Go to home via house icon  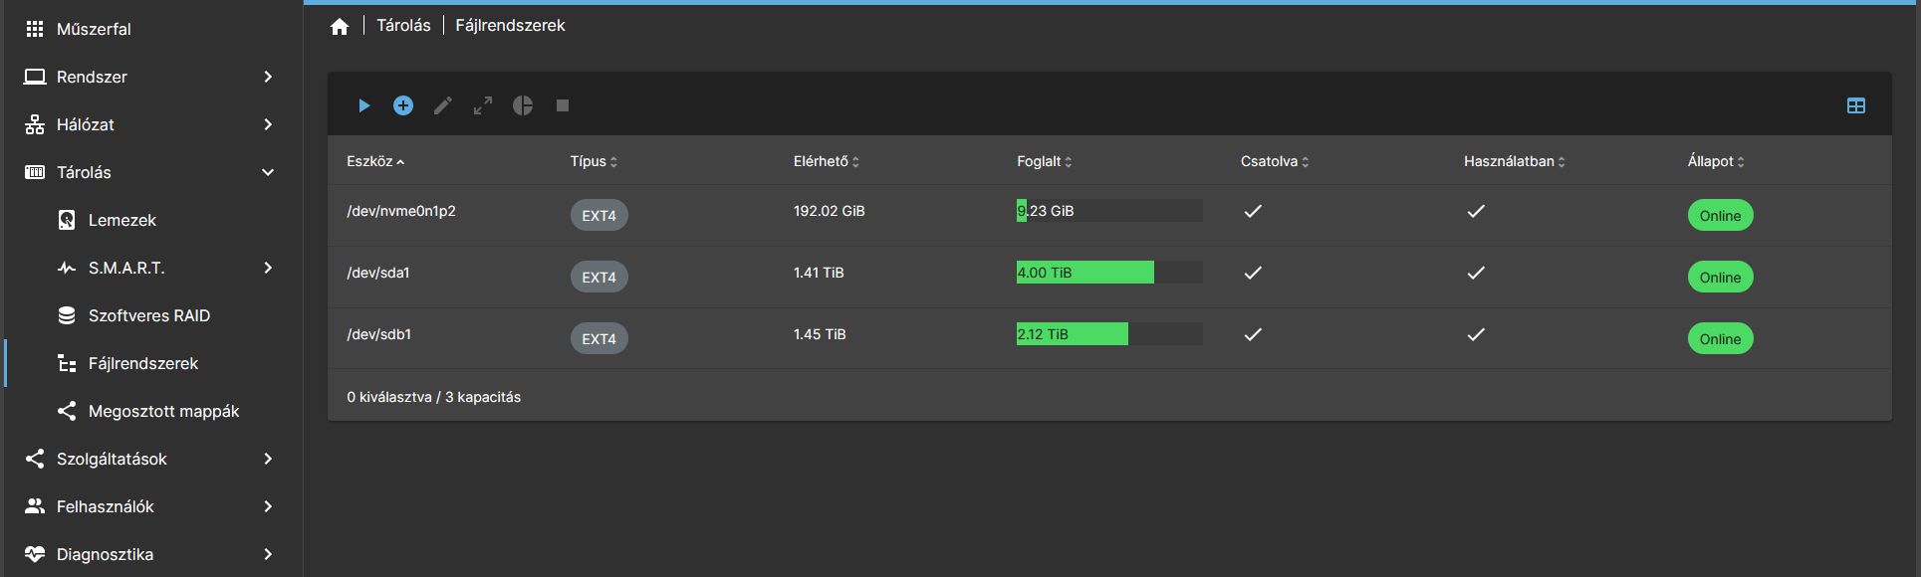coord(340,26)
